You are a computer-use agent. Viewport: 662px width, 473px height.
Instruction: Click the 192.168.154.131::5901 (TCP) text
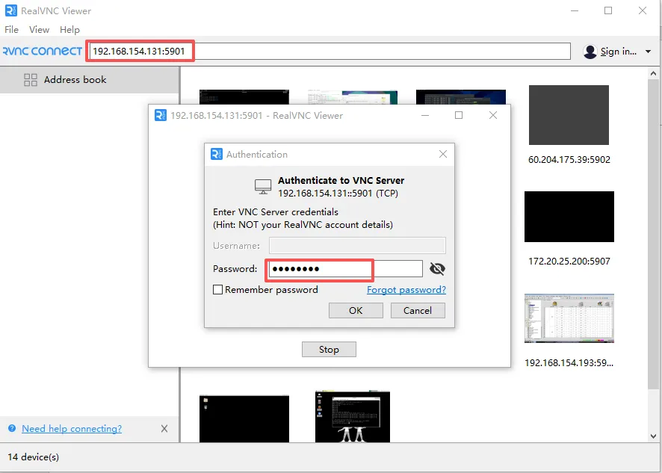point(338,194)
